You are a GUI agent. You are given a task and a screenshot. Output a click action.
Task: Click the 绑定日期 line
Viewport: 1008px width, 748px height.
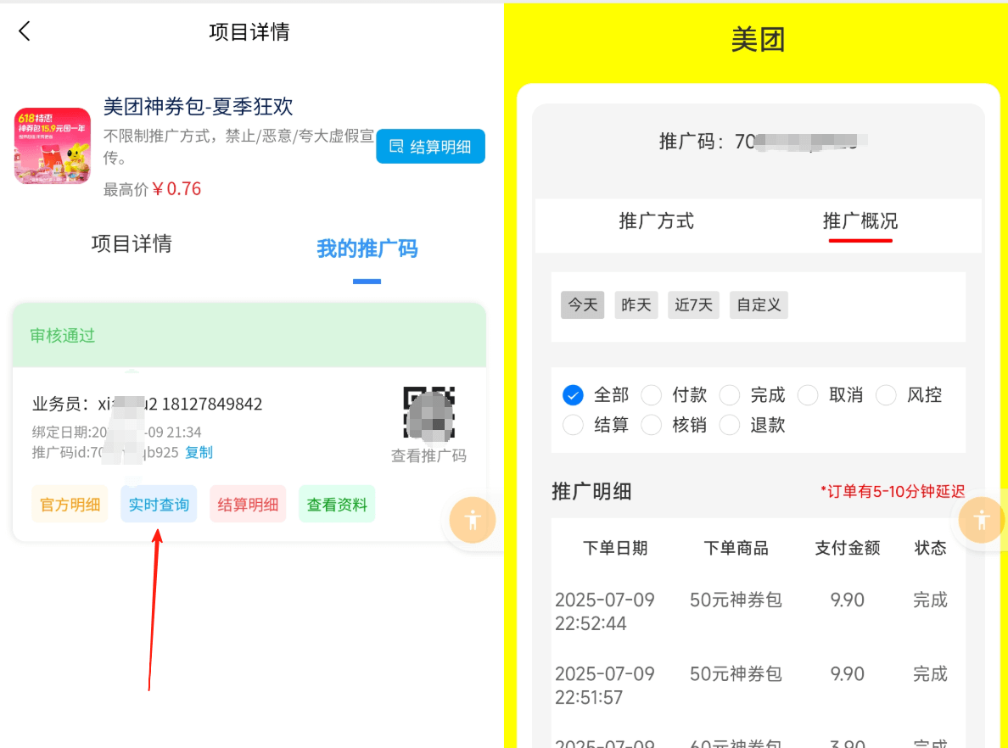pos(117,432)
